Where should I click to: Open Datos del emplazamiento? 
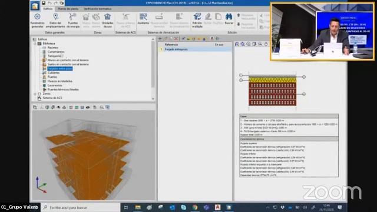[55, 21]
